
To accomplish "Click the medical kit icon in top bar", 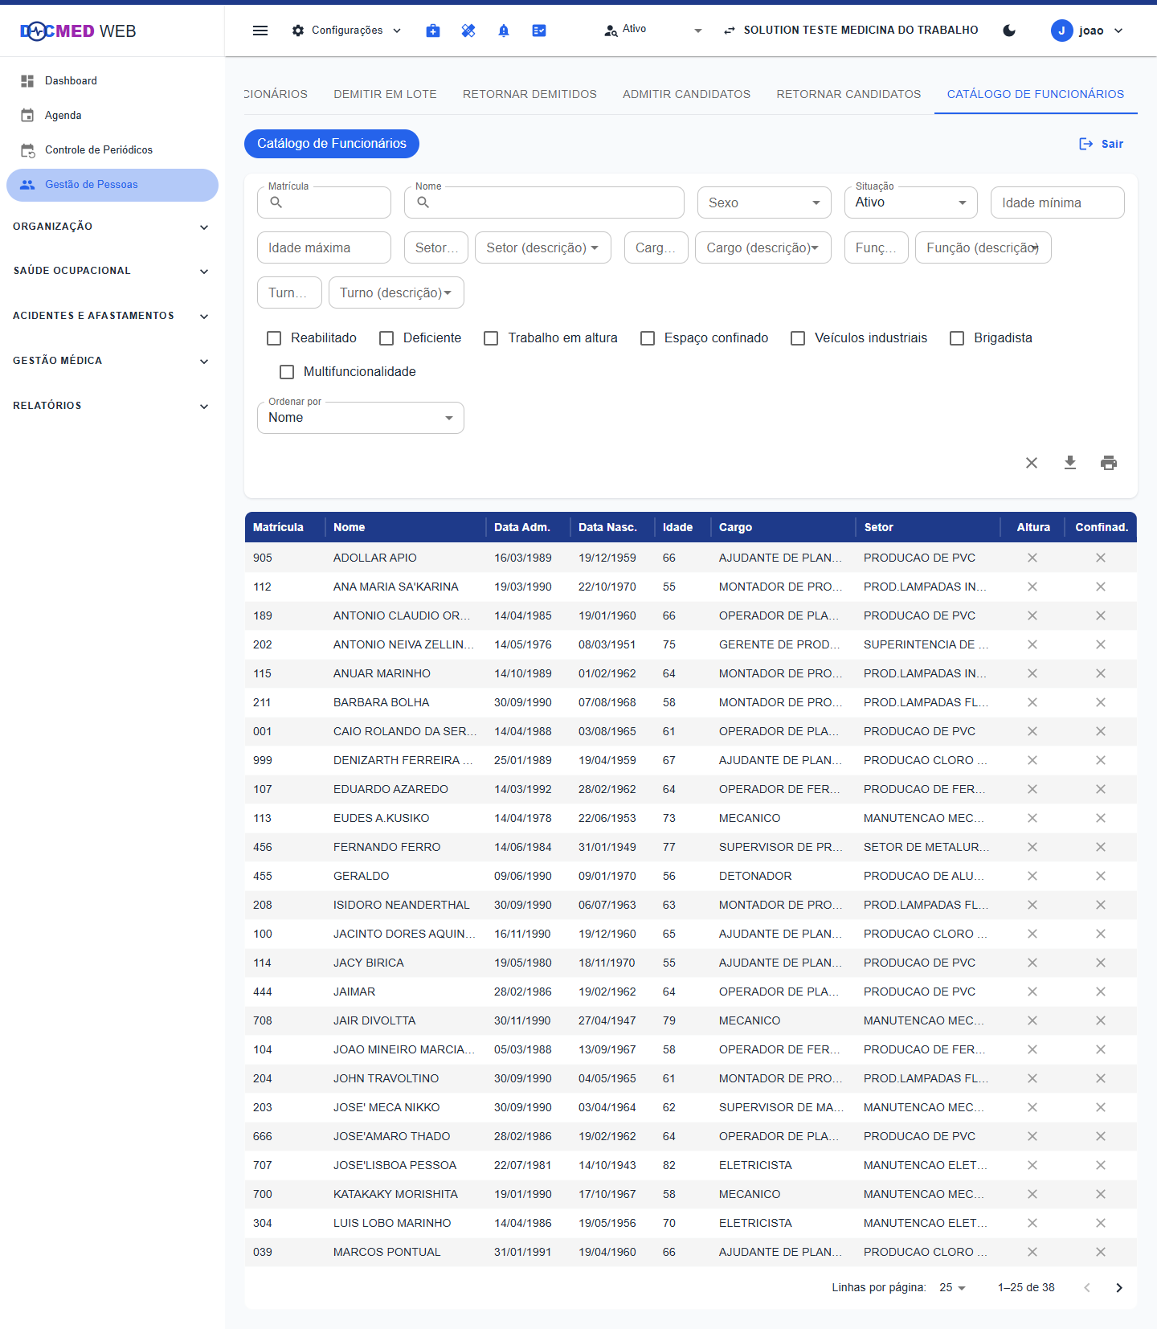I will 433,31.
